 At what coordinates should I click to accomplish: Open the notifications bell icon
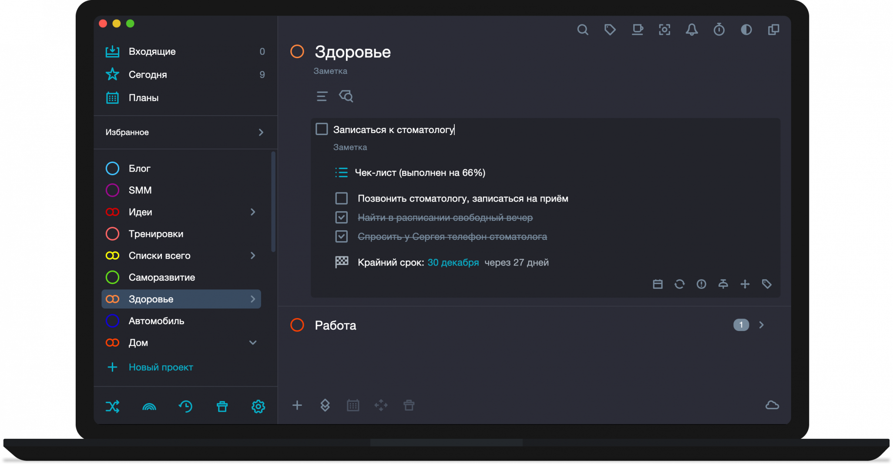click(x=692, y=30)
